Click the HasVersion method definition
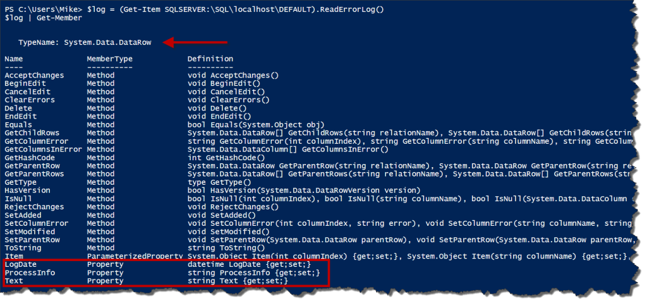The image size is (647, 304). click(x=304, y=190)
